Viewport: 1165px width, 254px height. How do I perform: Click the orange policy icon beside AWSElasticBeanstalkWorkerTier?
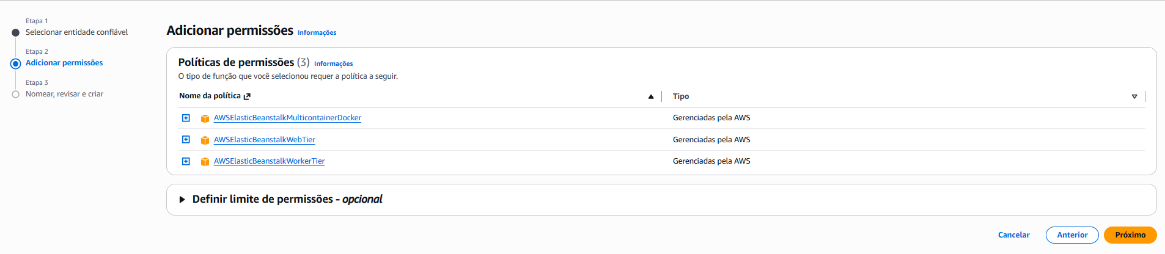(205, 162)
